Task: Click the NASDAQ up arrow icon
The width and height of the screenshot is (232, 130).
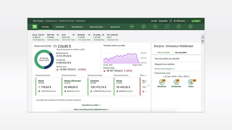Action: (89, 35)
